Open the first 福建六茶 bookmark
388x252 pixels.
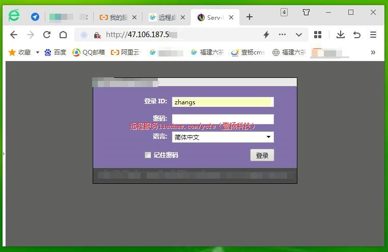(207, 52)
